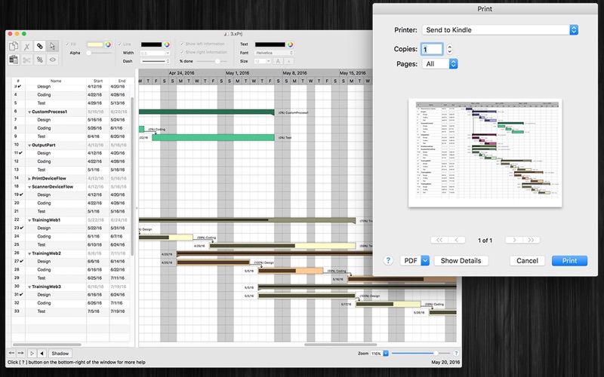Viewport: 604px width, 377px height.
Task: Toggle the Fill checkbox
Action: pos(65,44)
